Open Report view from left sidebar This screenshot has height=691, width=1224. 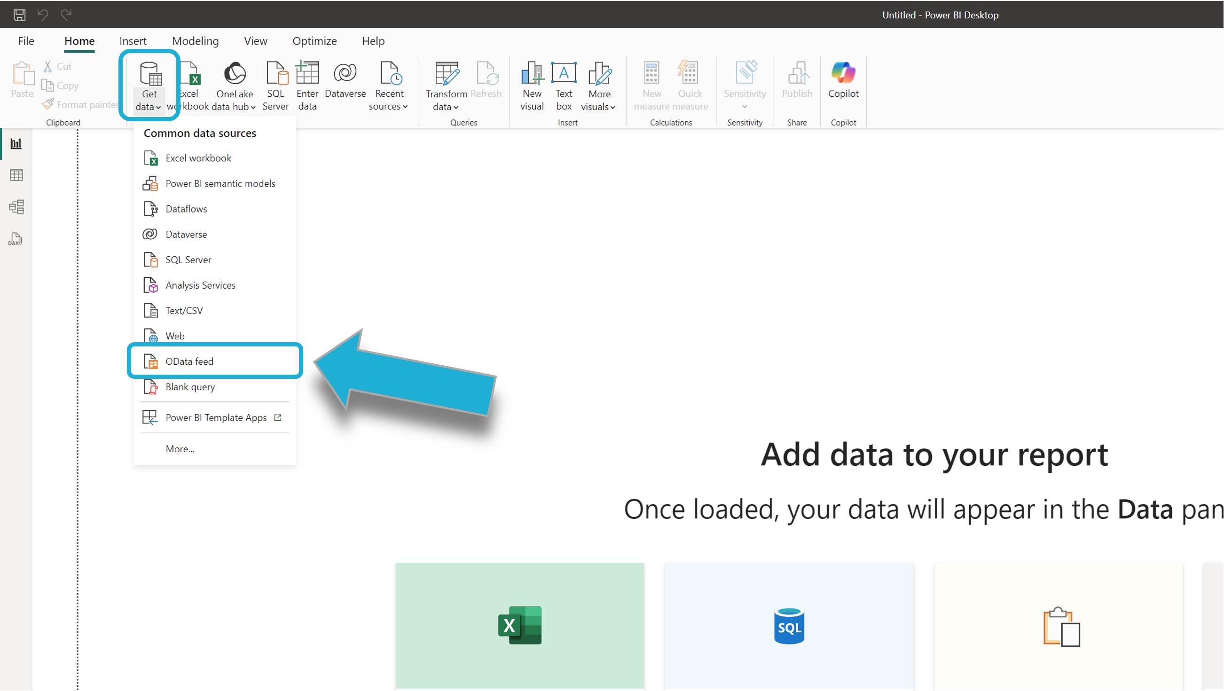point(16,143)
